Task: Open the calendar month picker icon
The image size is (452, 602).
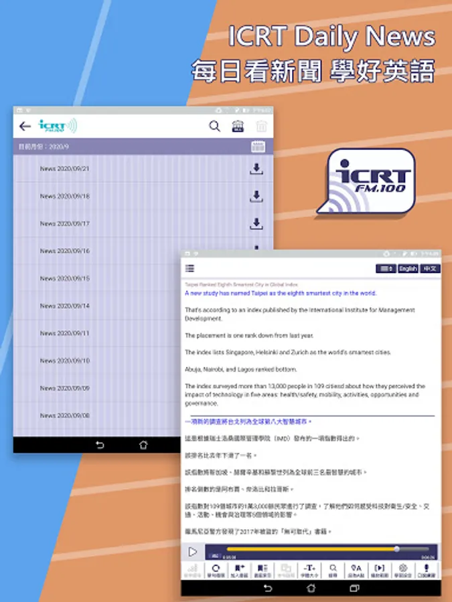Action: [258, 146]
